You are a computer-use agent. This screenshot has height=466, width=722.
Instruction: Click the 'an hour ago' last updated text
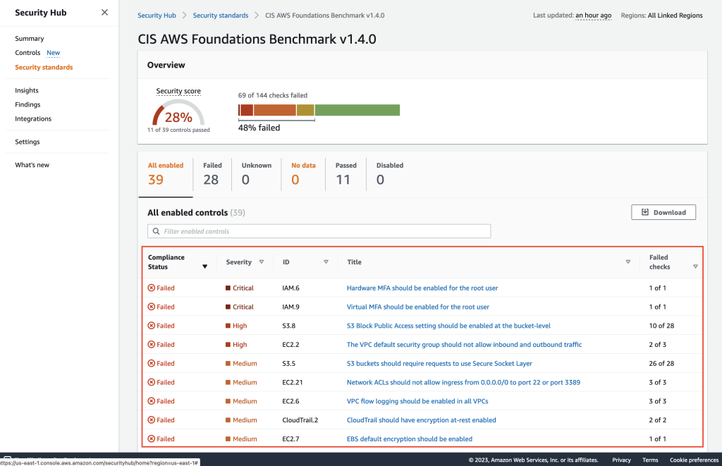[593, 16]
